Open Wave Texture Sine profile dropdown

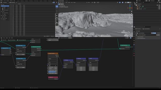(53, 62)
